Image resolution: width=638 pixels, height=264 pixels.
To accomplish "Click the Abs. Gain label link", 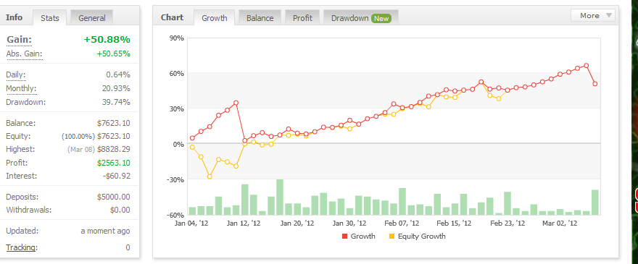I will pos(24,54).
